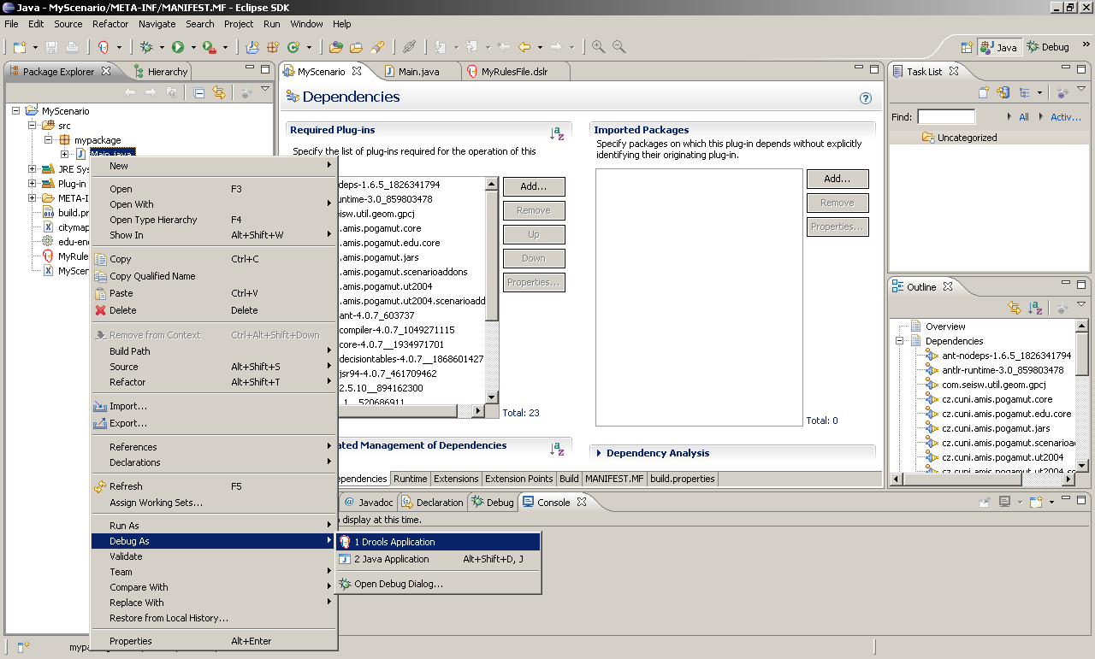The image size is (1095, 659).
Task: Open the Run button dropdown arrow
Action: (193, 48)
